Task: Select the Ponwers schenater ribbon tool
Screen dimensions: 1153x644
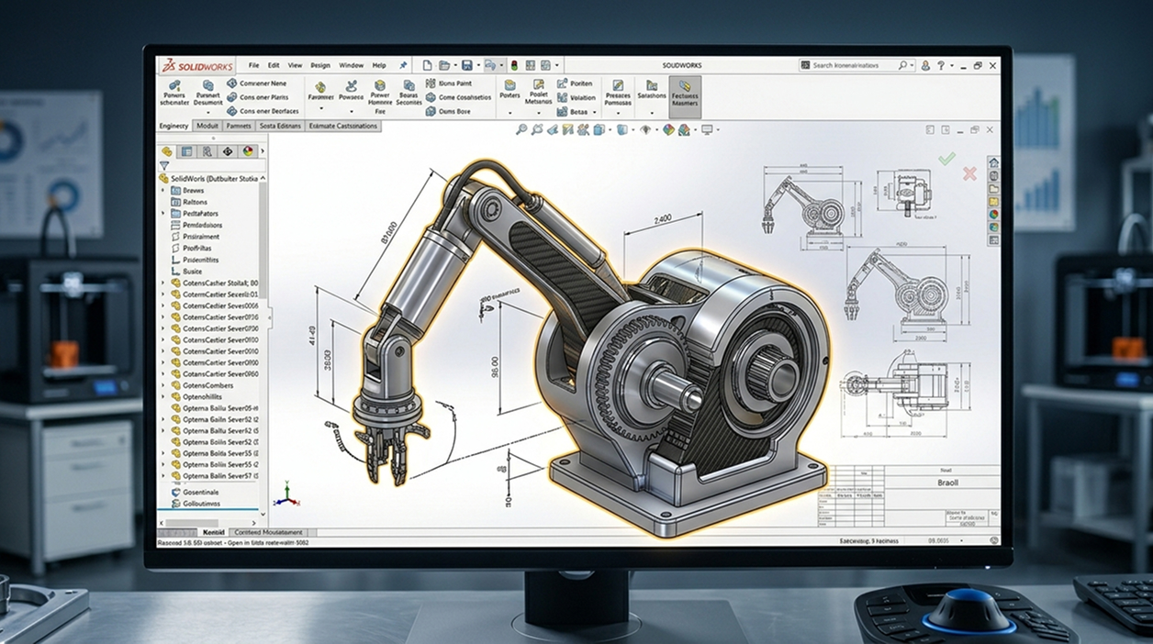Action: click(x=174, y=93)
